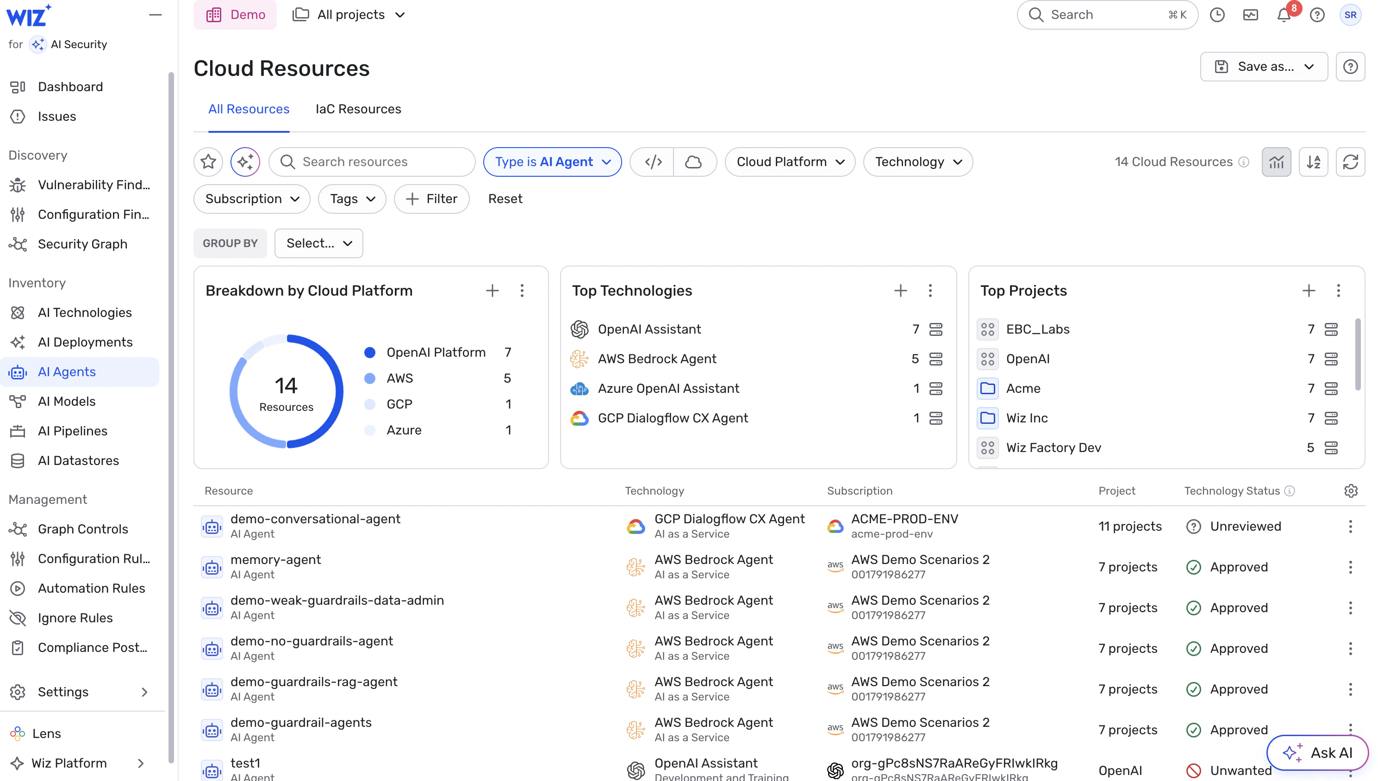
Task: Open the recent activity clock icon
Action: coord(1217,14)
